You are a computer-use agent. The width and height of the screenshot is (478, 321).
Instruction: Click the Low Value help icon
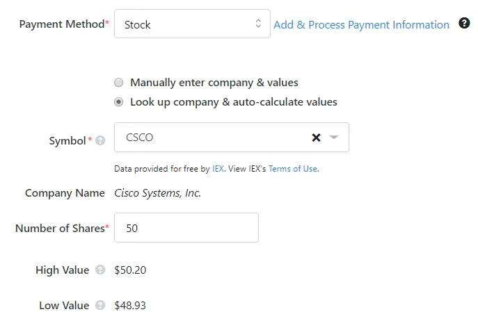click(100, 305)
